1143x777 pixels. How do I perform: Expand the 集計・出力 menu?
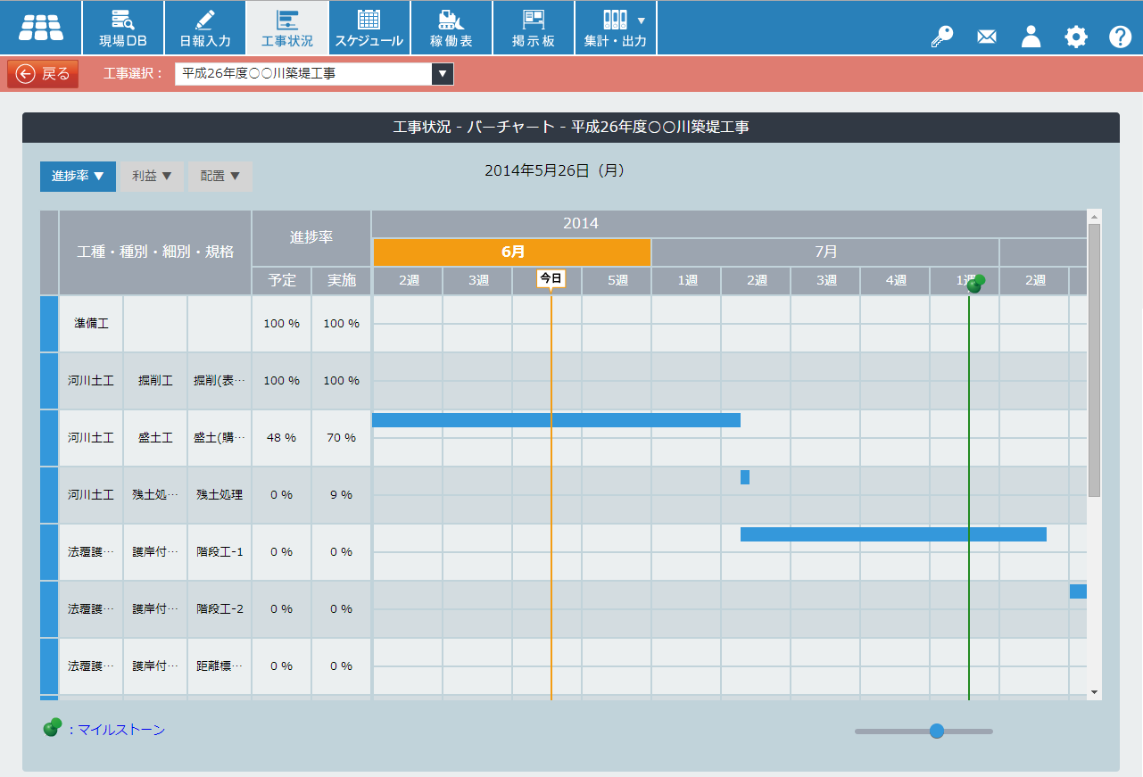[616, 28]
